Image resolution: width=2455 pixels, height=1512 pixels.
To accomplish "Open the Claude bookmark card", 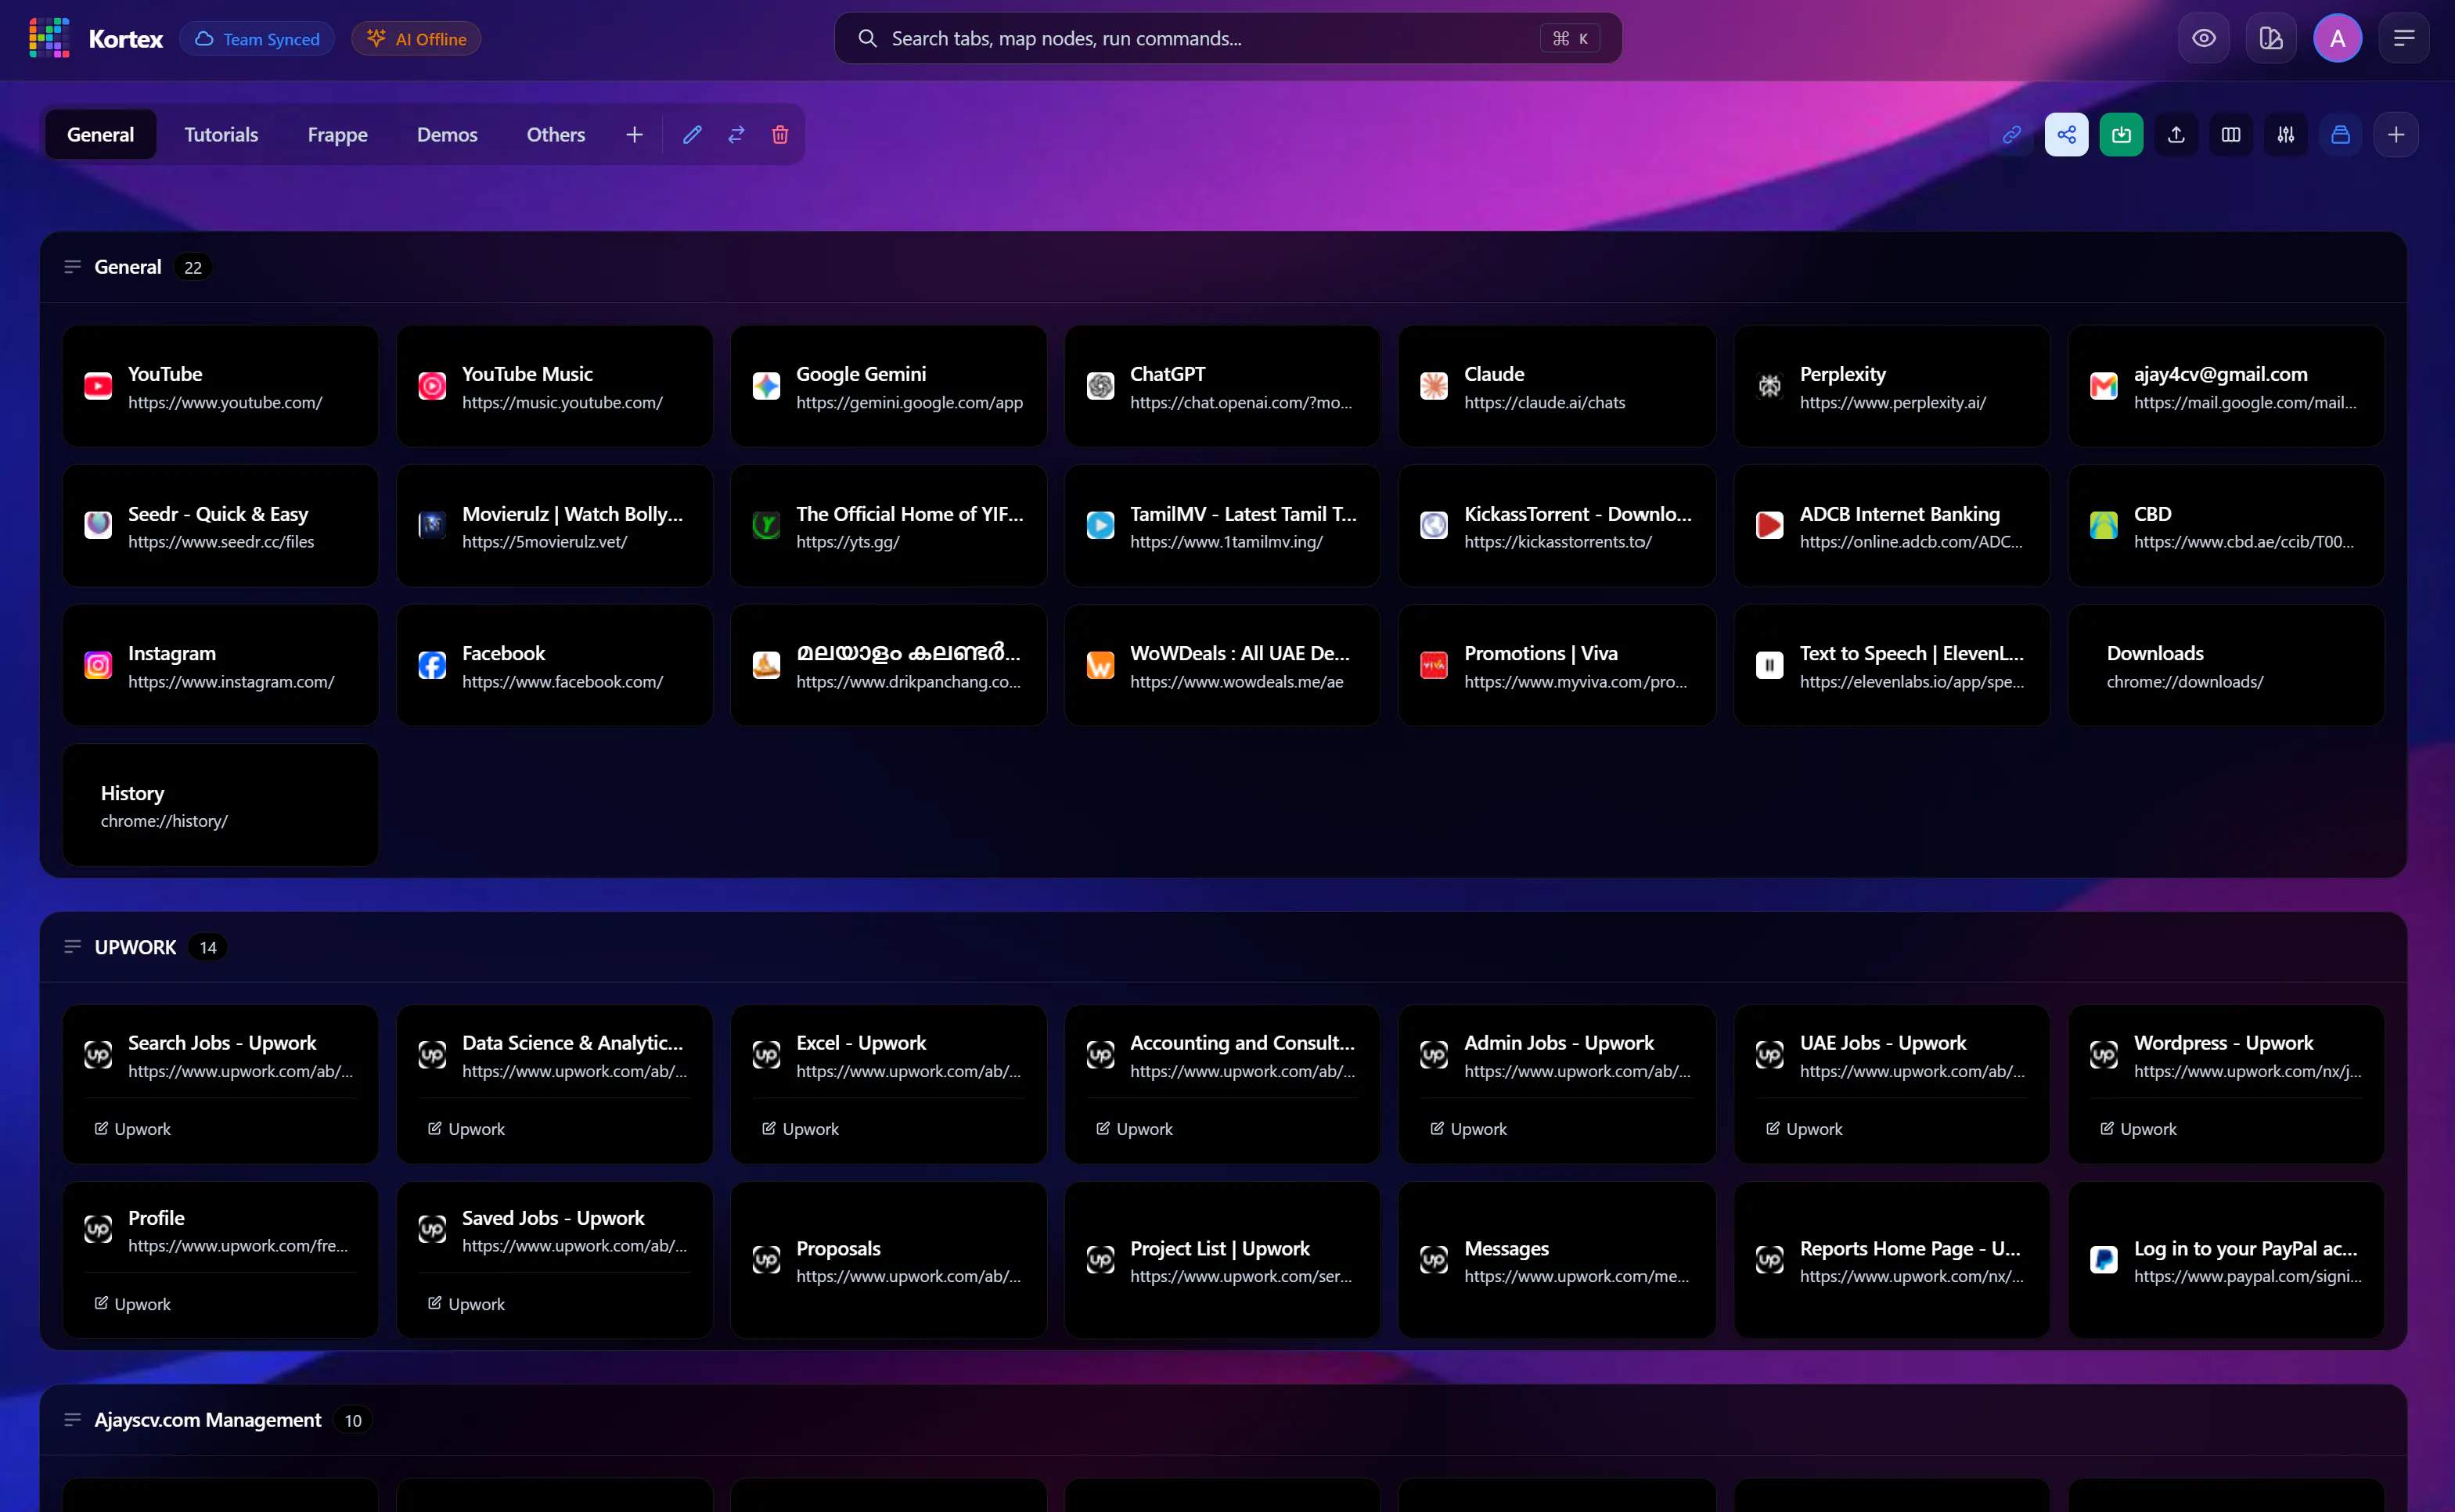I will [x=1557, y=386].
